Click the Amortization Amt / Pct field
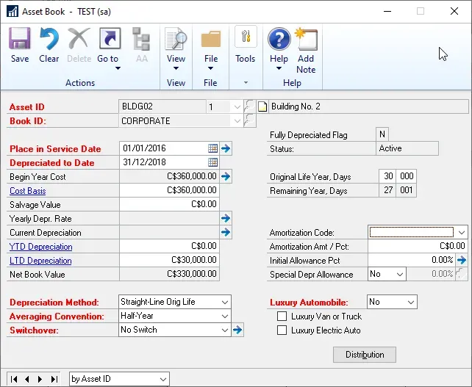 [418, 246]
